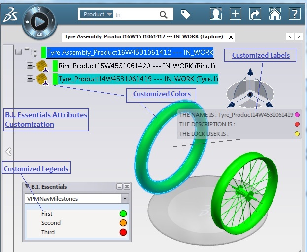Select Rim_Product15W4531061420 tree row
This screenshot has width=307, height=252.
136,66
